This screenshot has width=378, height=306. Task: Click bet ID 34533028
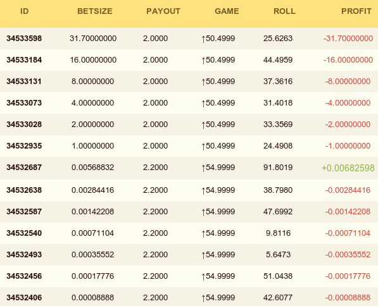[x=24, y=124]
